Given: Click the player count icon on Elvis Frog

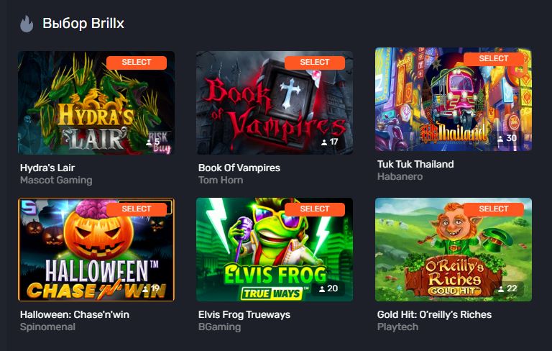Looking at the screenshot, I should point(322,289).
